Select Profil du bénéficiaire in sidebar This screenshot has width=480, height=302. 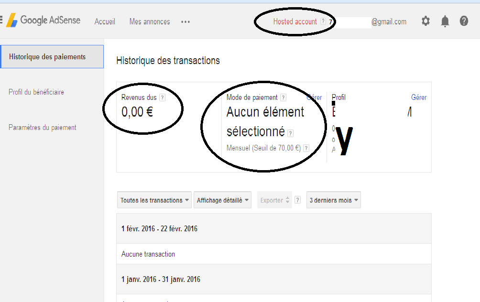pyautogui.click(x=36, y=92)
